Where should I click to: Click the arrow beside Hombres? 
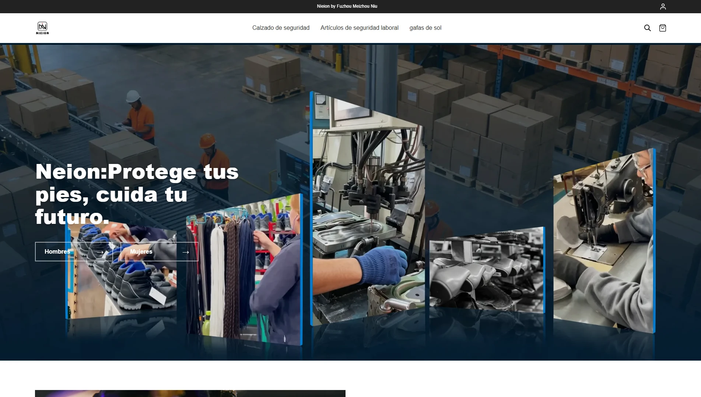tap(100, 252)
